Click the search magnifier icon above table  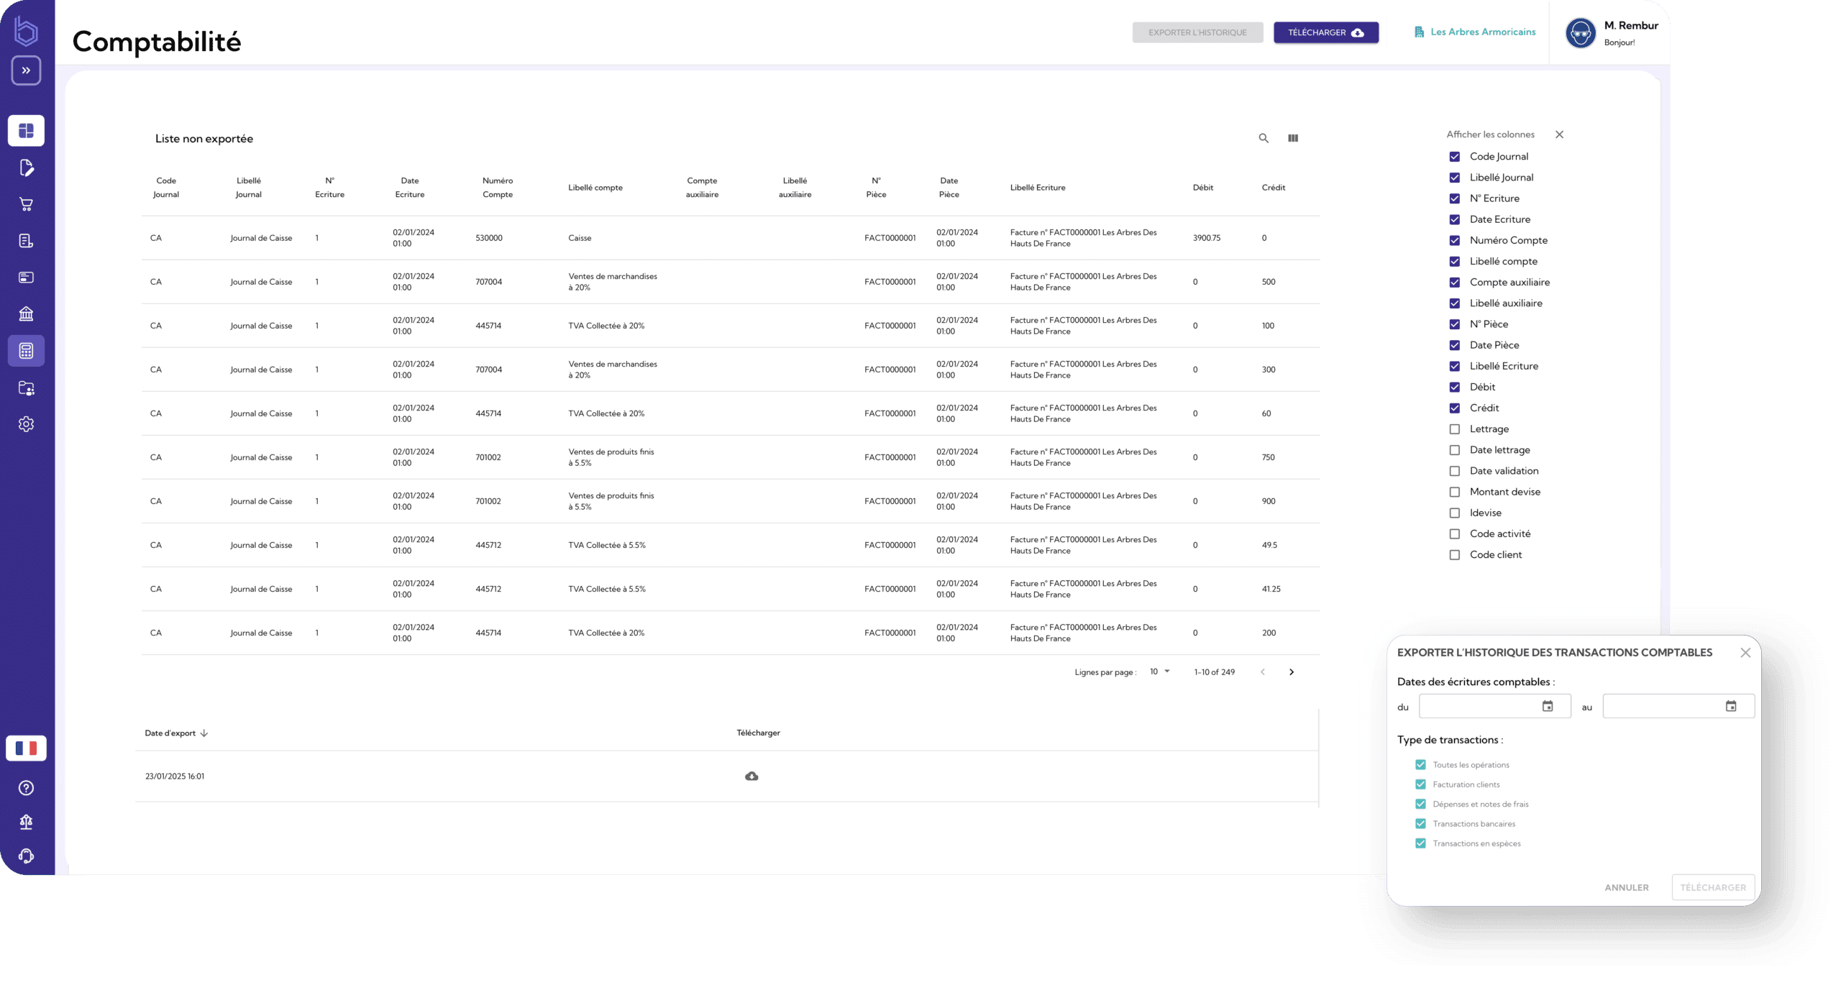click(x=1264, y=138)
